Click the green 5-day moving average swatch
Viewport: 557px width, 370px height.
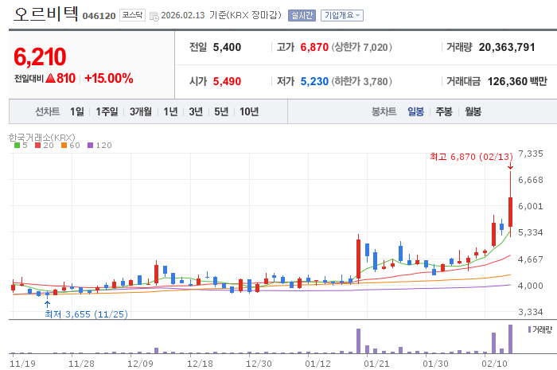pyautogui.click(x=17, y=146)
